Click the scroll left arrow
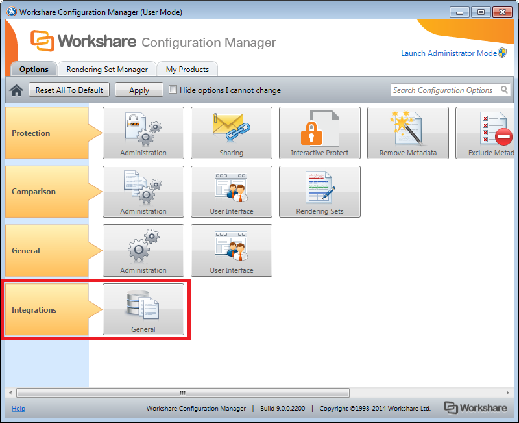Image resolution: width=519 pixels, height=423 pixels. coord(10,392)
